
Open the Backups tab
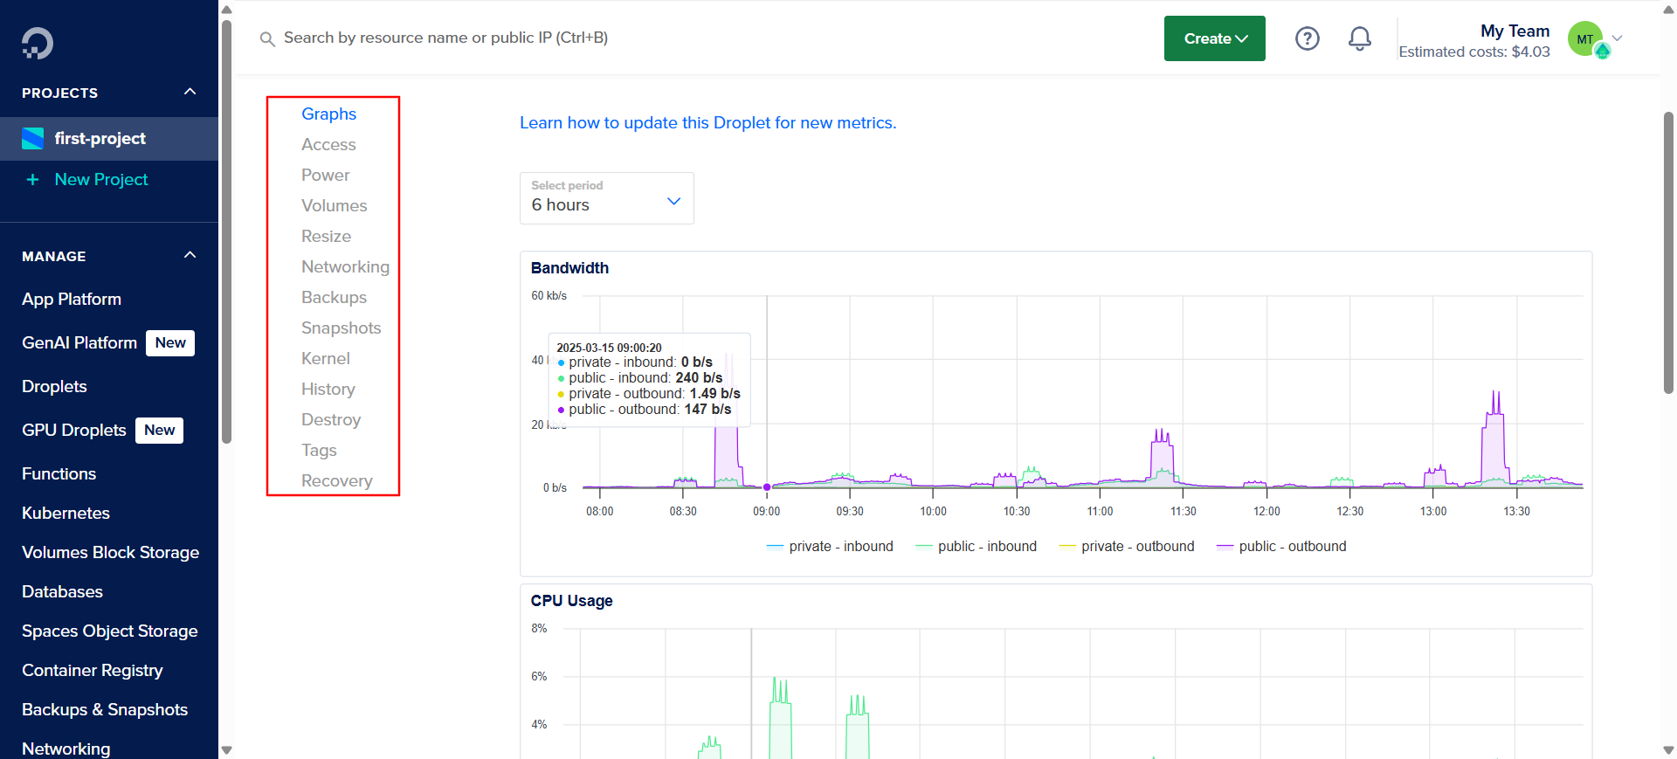[334, 297]
